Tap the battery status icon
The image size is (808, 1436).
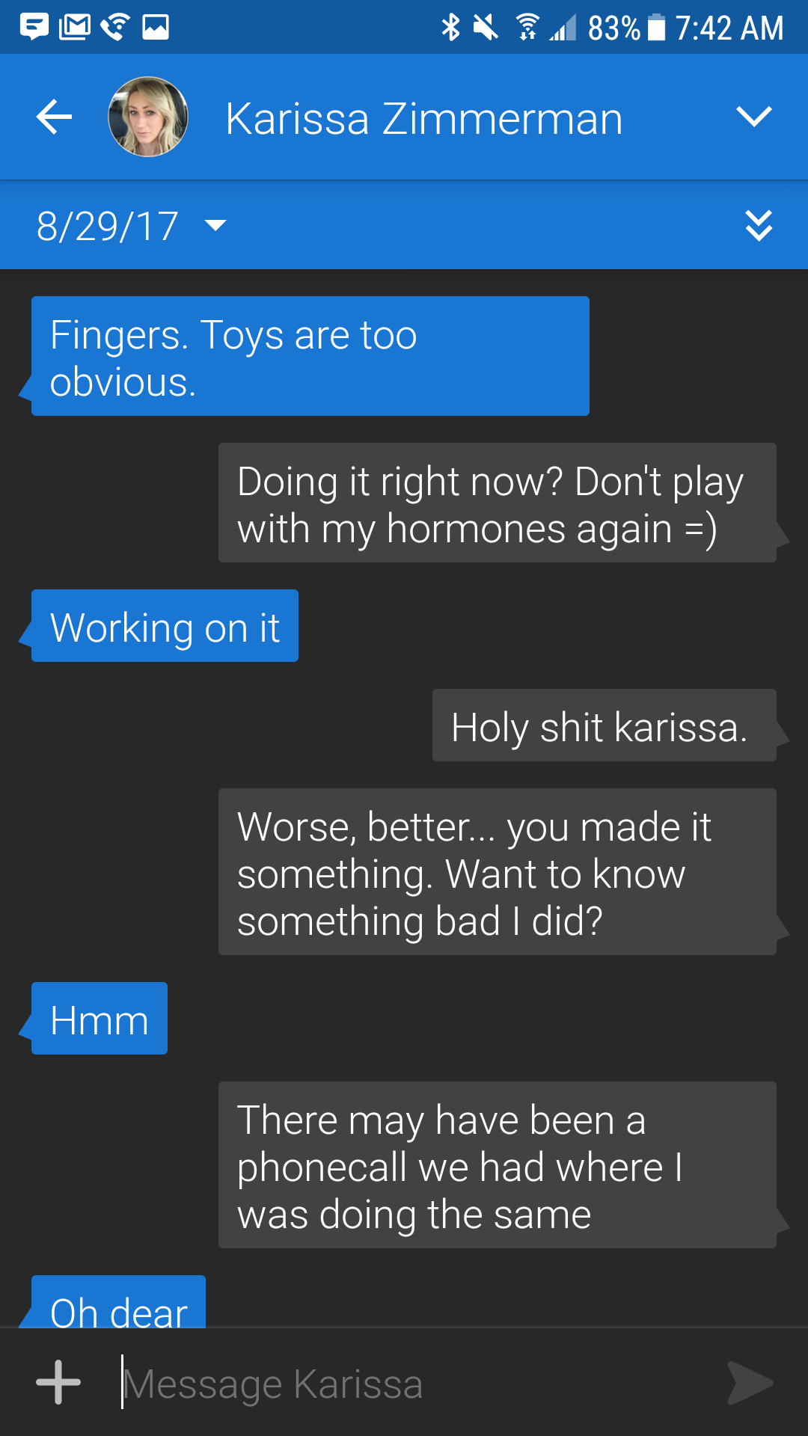[656, 28]
